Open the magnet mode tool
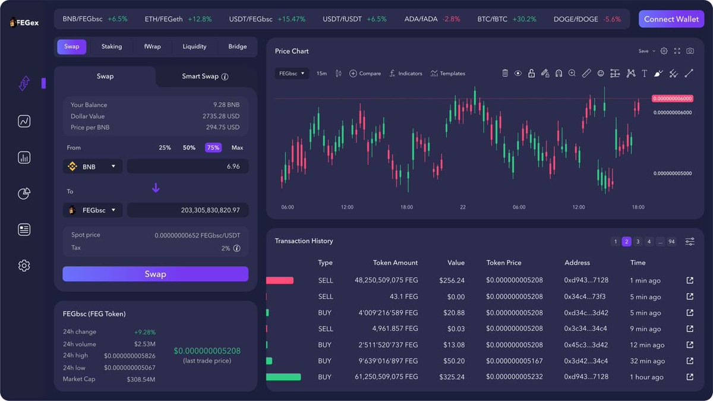Viewport: 713px width, 401px height. [559, 73]
